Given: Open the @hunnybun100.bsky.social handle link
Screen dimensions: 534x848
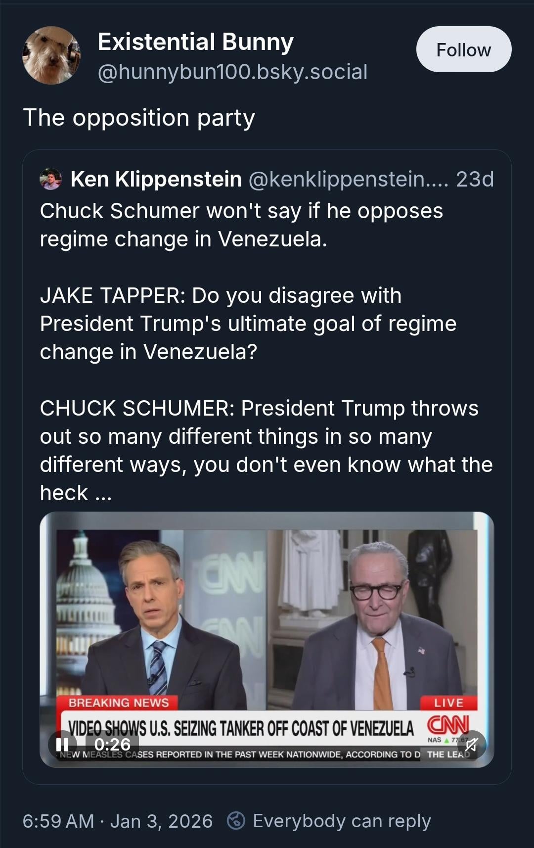Looking at the screenshot, I should pyautogui.click(x=232, y=72).
